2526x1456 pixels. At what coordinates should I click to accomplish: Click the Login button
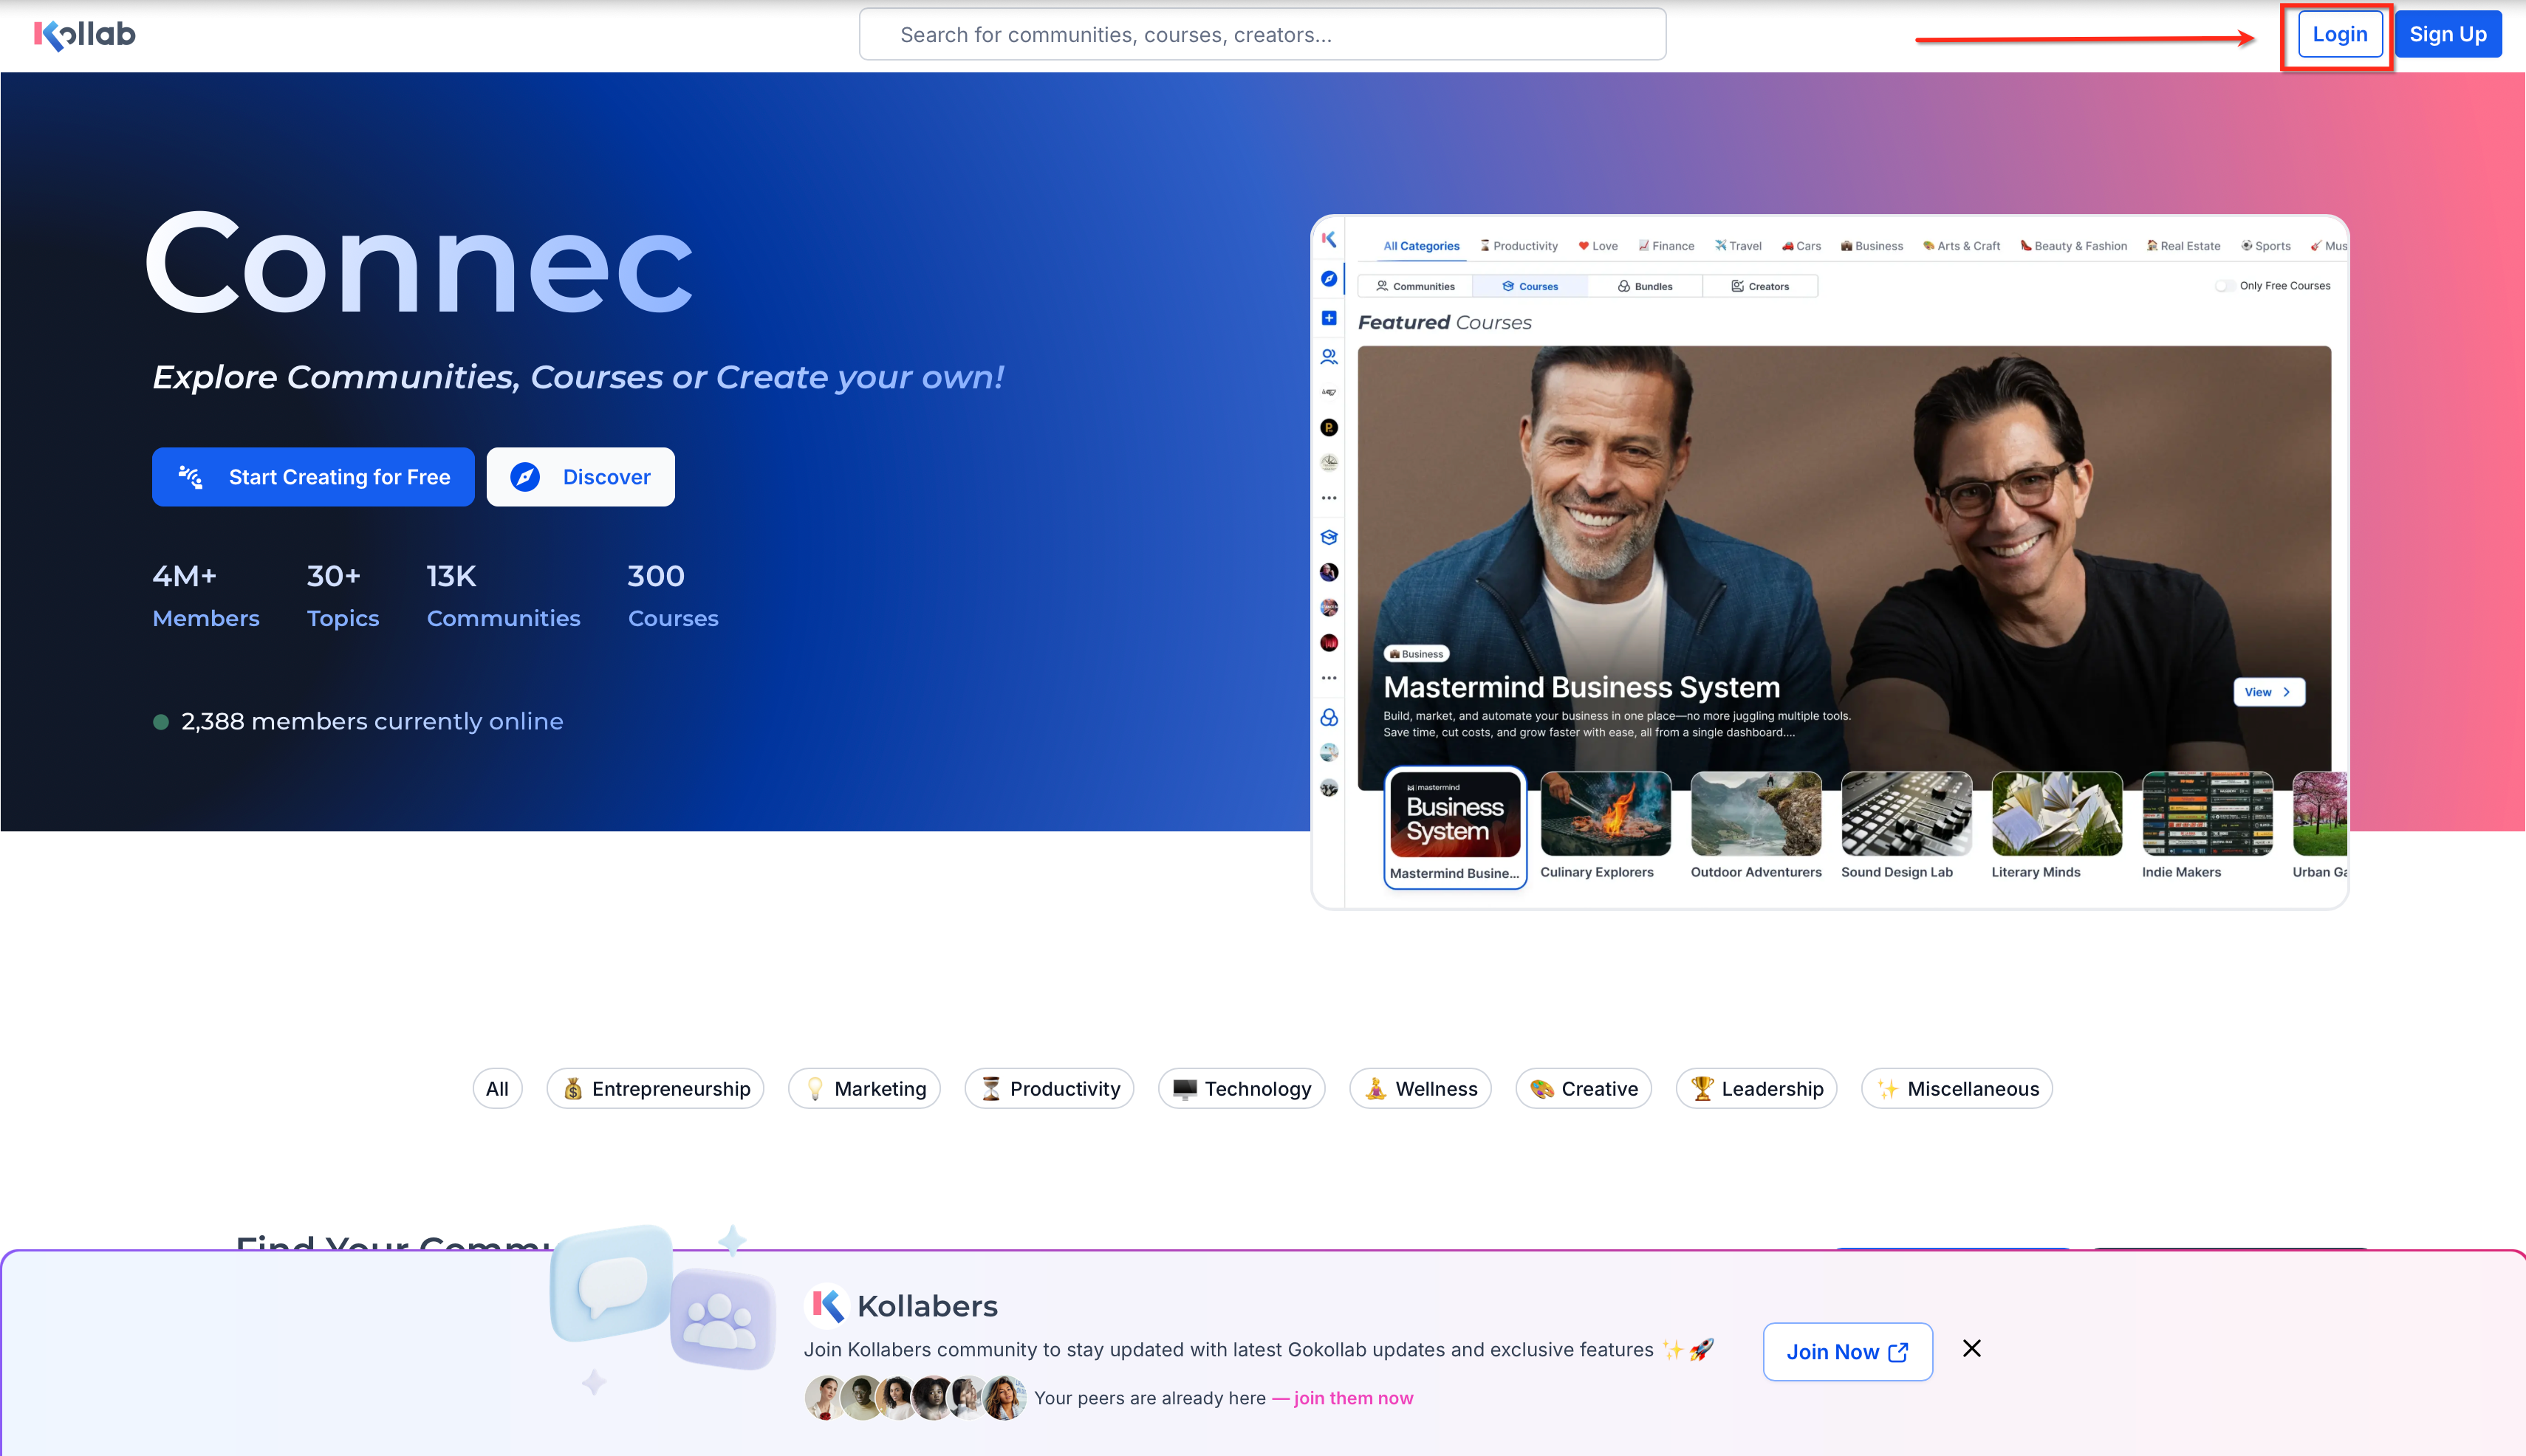click(2339, 34)
